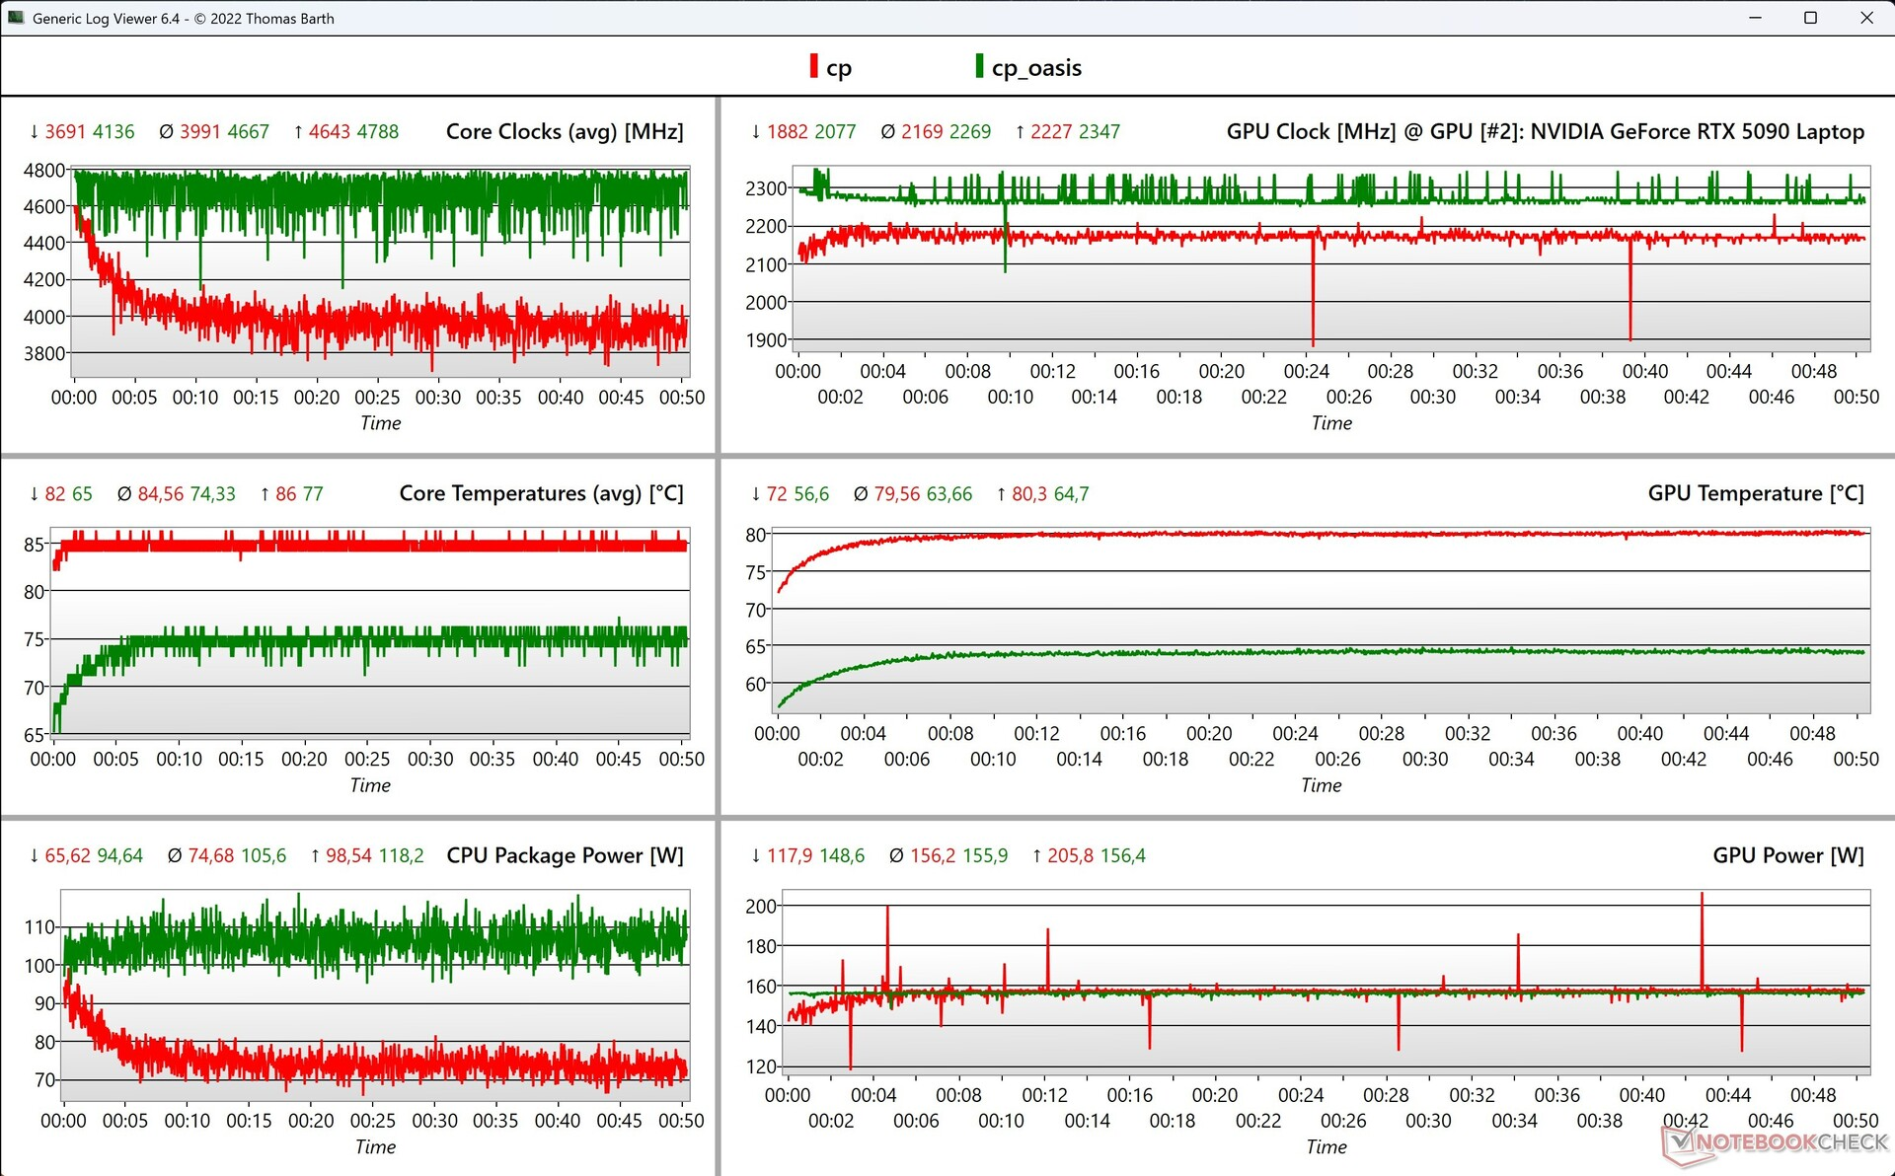Viewport: 1895px width, 1176px height.
Task: Click the Core Temperatures (avg) [°C] title
Action: tap(541, 493)
